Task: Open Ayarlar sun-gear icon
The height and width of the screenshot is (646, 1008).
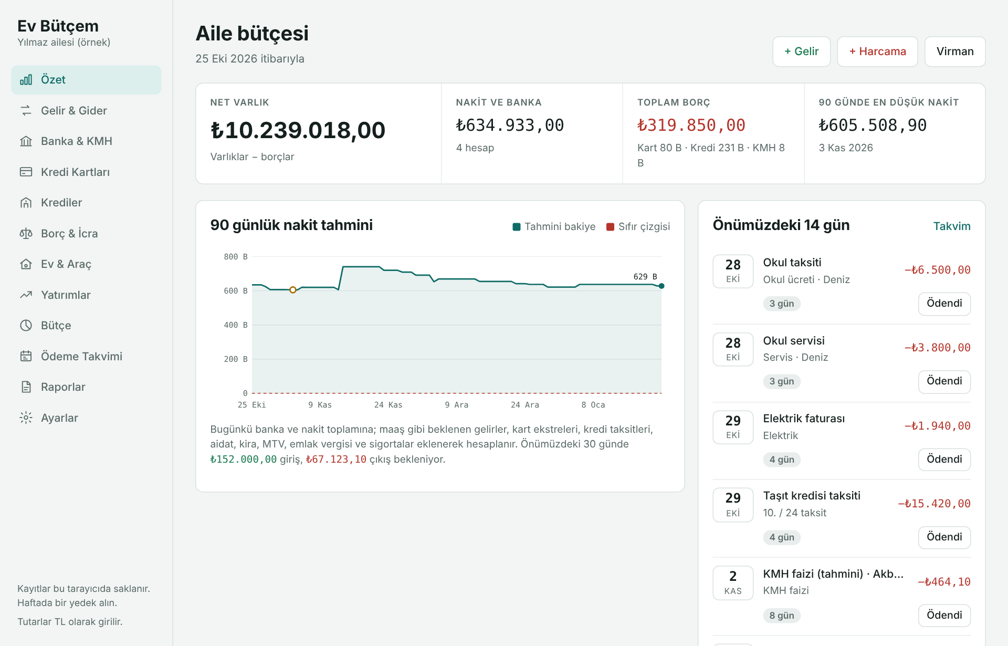Action: coord(26,418)
